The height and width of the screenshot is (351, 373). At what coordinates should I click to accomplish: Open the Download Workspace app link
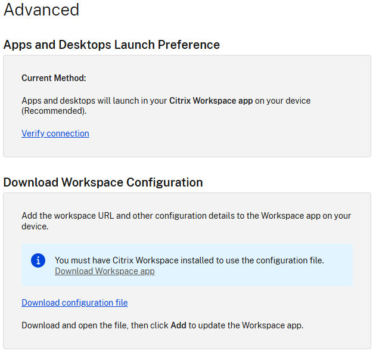pyautogui.click(x=104, y=271)
